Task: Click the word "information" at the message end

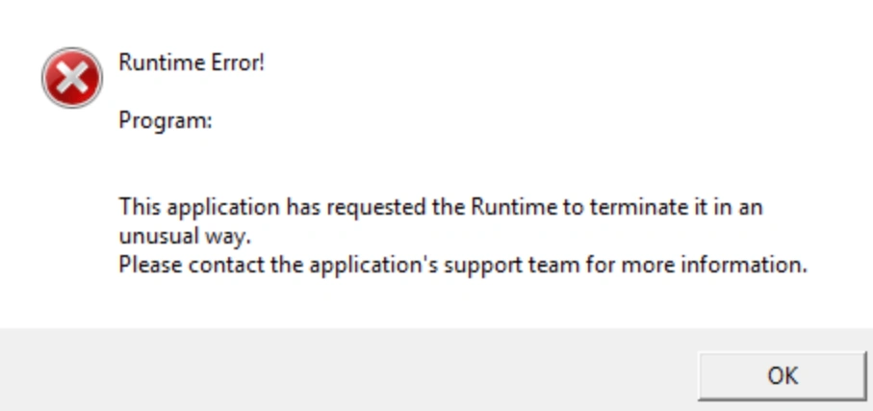Action: (746, 265)
